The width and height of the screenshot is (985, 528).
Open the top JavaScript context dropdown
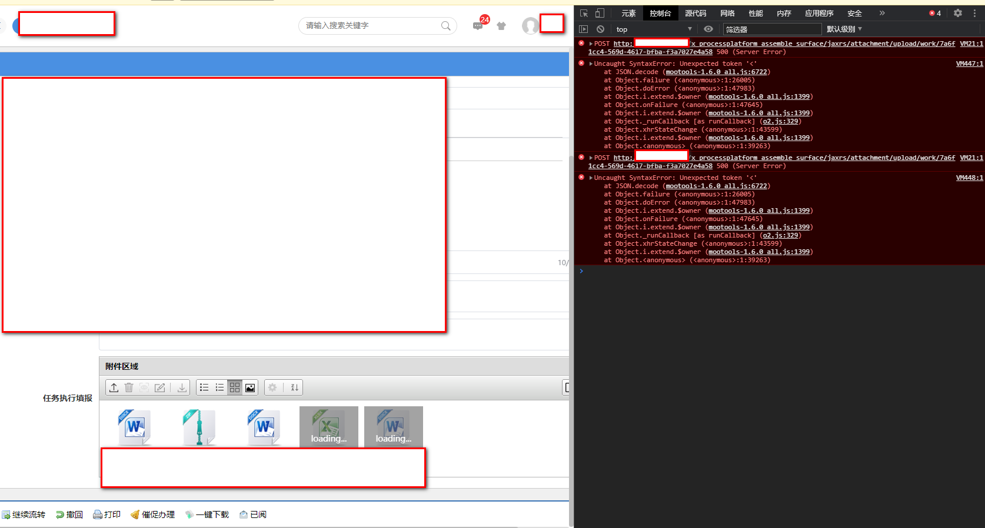point(654,29)
